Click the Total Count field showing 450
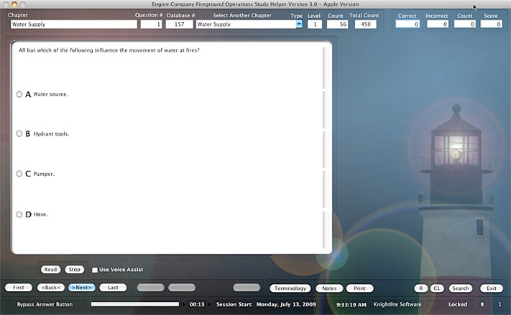Image resolution: width=511 pixels, height=315 pixels. coord(366,24)
